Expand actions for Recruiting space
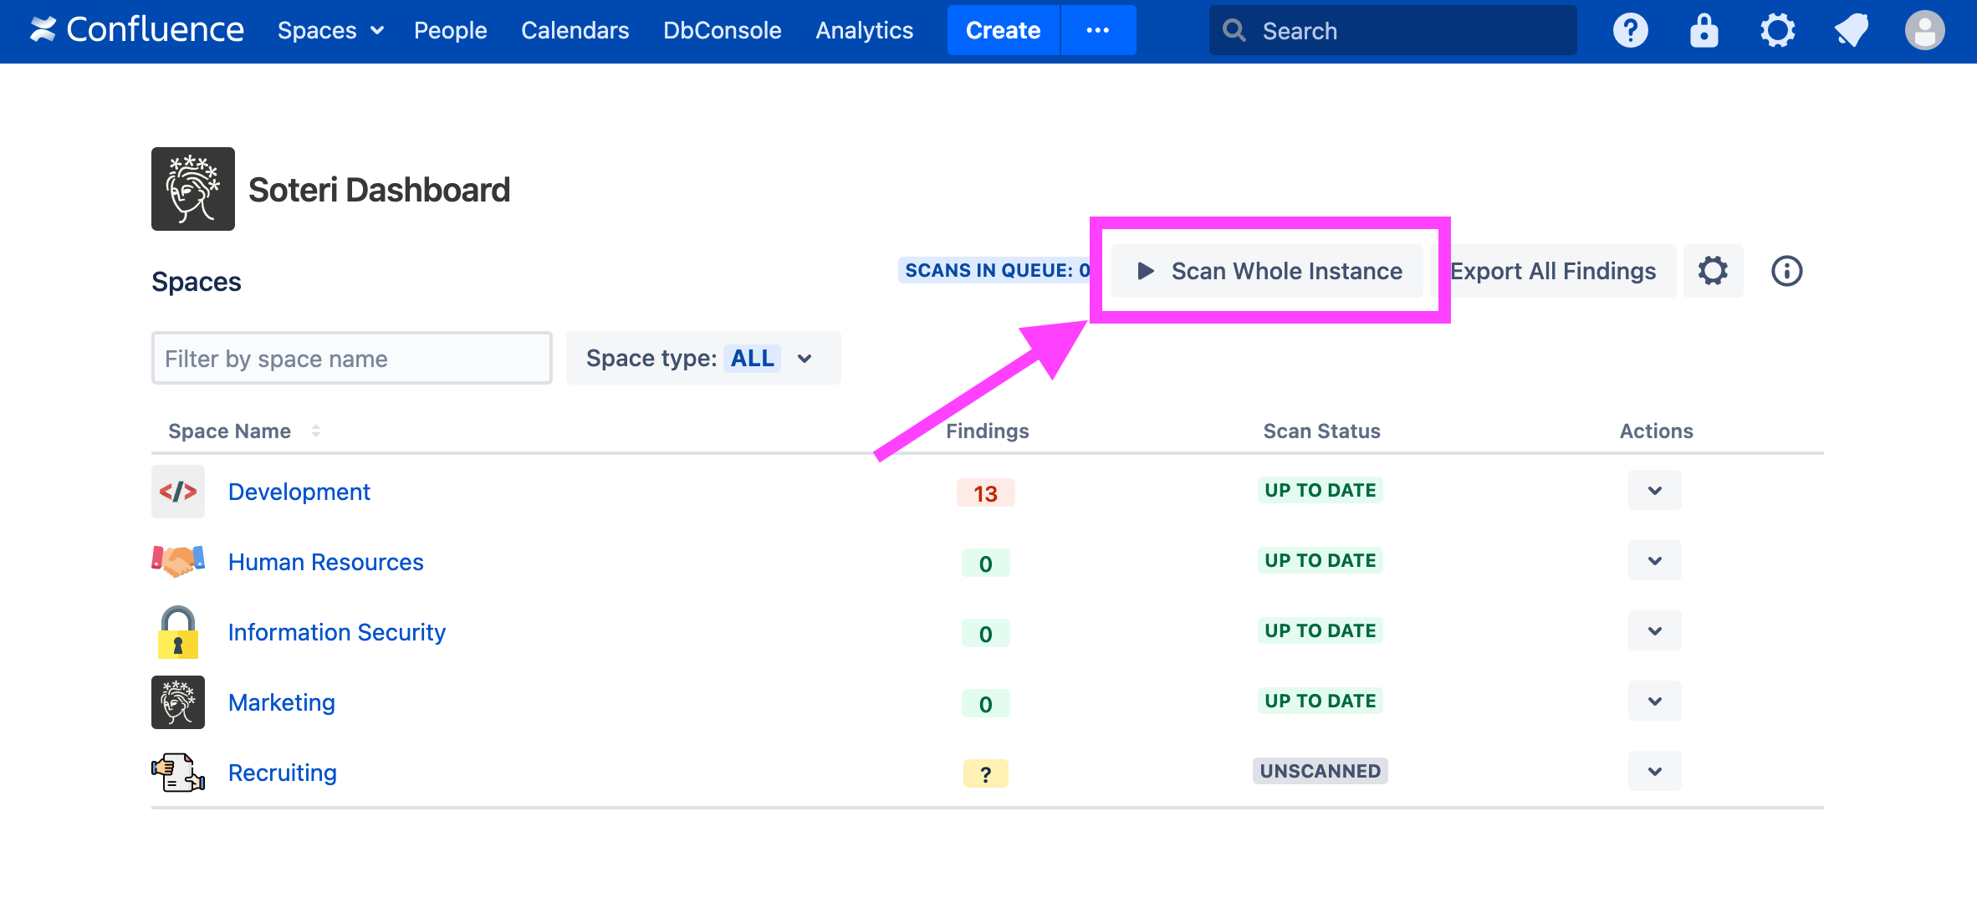 point(1654,772)
